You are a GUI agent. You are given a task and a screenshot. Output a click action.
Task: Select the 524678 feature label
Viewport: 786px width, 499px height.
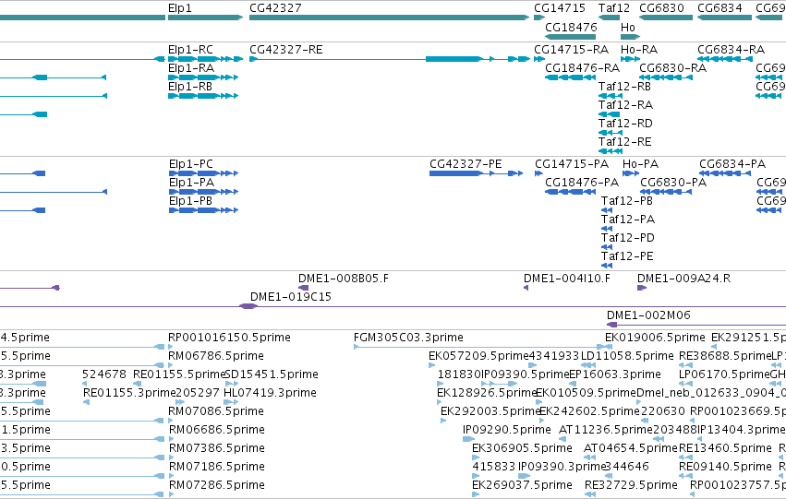point(104,374)
